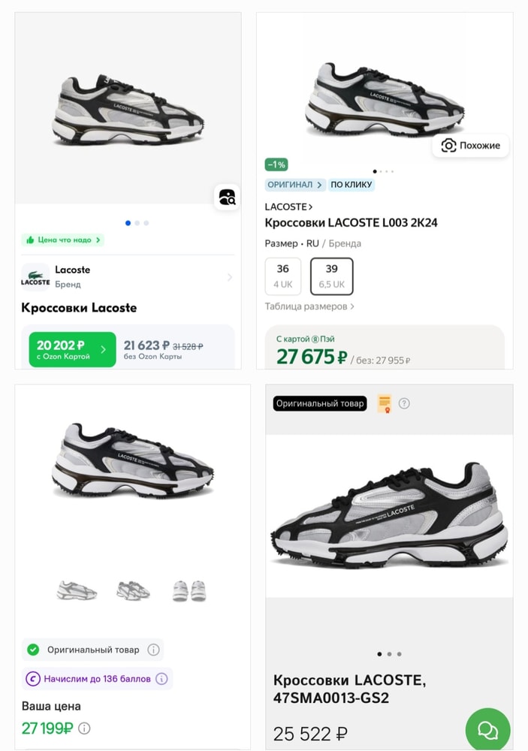Viewport: 528px width, 751px height.
Task: Click the question mark help icon
Action: [404, 403]
